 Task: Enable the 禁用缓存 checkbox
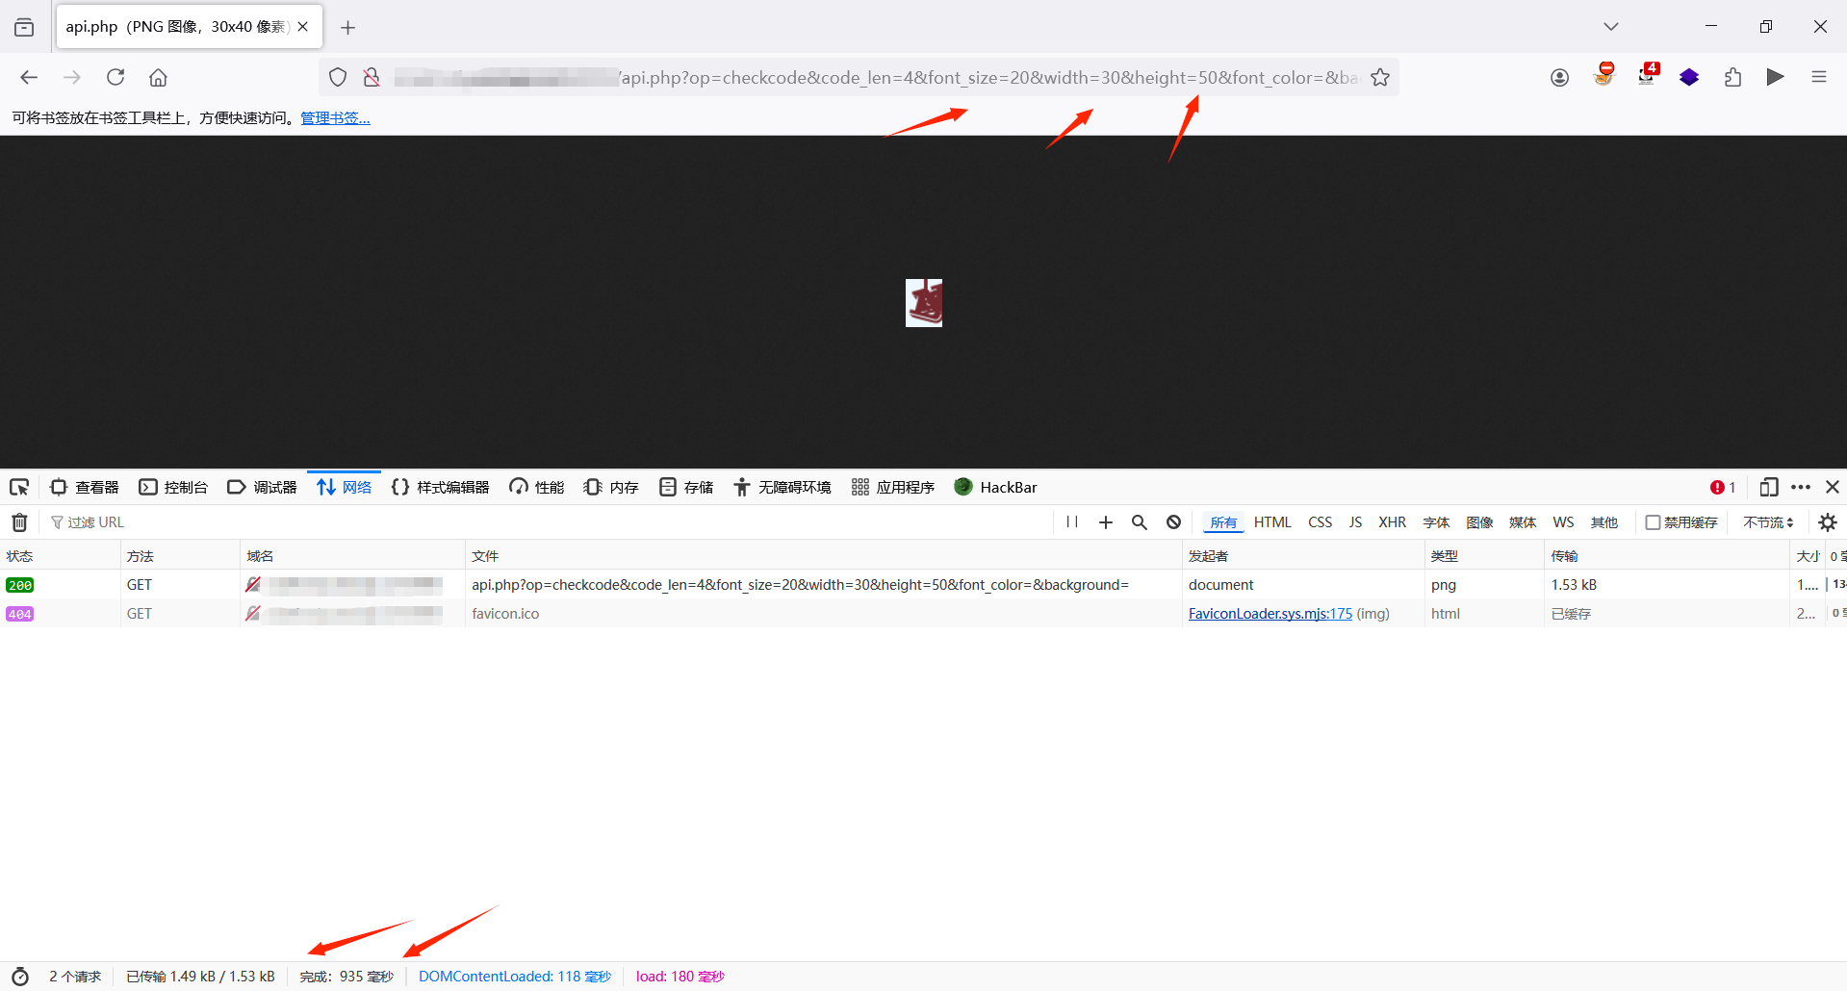tap(1653, 522)
